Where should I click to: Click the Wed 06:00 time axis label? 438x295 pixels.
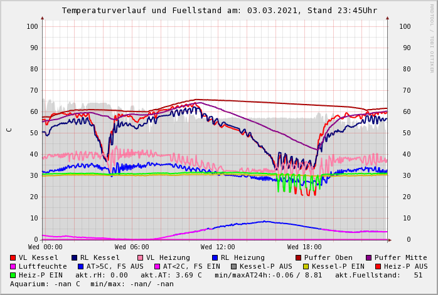132,247
